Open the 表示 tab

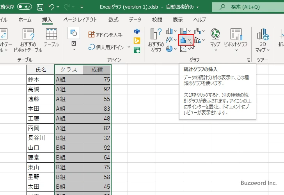coord(177,19)
